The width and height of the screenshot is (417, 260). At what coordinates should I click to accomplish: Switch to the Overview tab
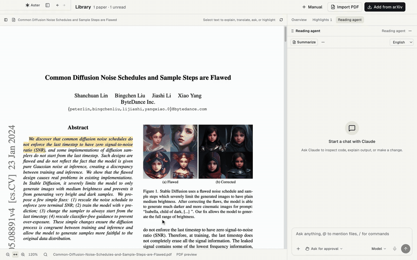(299, 20)
